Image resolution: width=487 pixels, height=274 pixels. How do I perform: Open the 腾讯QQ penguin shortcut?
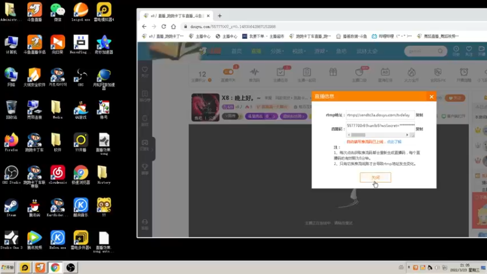tap(35, 207)
